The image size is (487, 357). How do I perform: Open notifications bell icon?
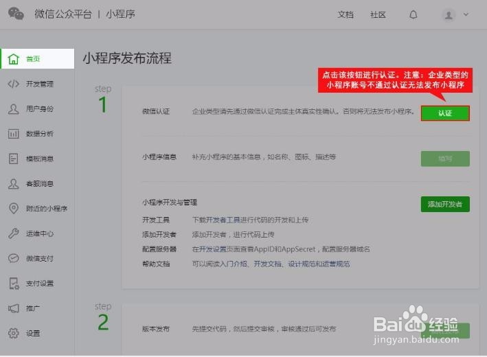413,14
